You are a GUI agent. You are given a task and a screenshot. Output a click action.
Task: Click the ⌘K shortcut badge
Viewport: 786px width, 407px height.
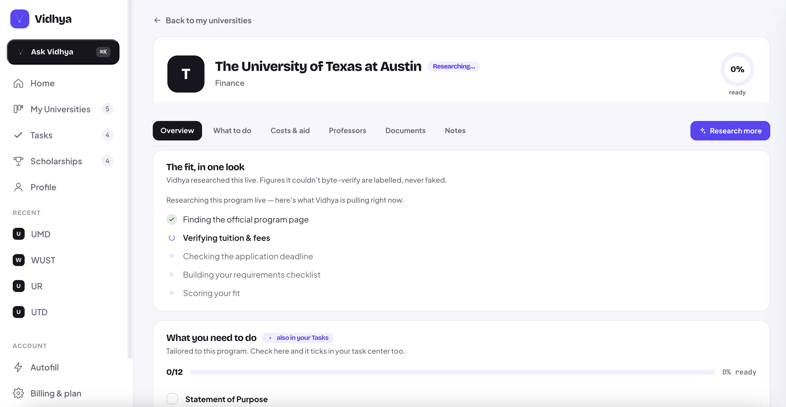point(103,52)
